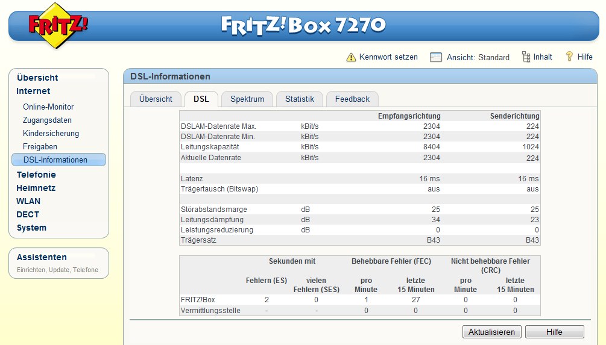Switch to the Übersicht tab
The height and width of the screenshot is (345, 606).
coord(156,99)
